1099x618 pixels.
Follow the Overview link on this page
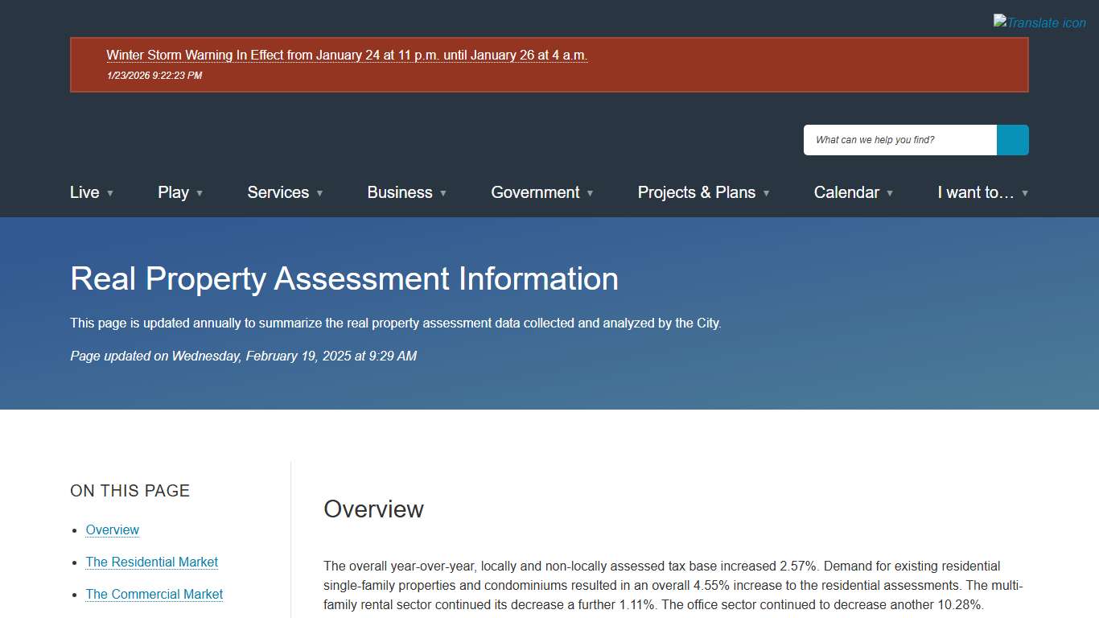pos(112,529)
